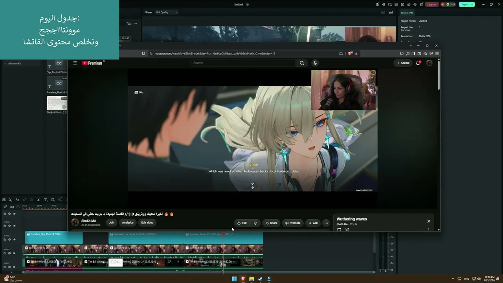Hide the Video 3 track with its eye icon
This screenshot has width=503, height=283.
pyautogui.click(x=14, y=239)
